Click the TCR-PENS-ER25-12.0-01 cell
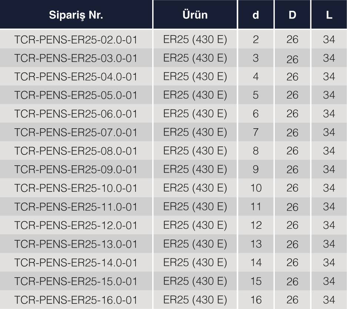The width and height of the screenshot is (347, 309). click(x=76, y=225)
